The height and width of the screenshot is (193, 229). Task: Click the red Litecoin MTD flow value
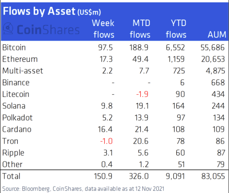tap(142, 94)
